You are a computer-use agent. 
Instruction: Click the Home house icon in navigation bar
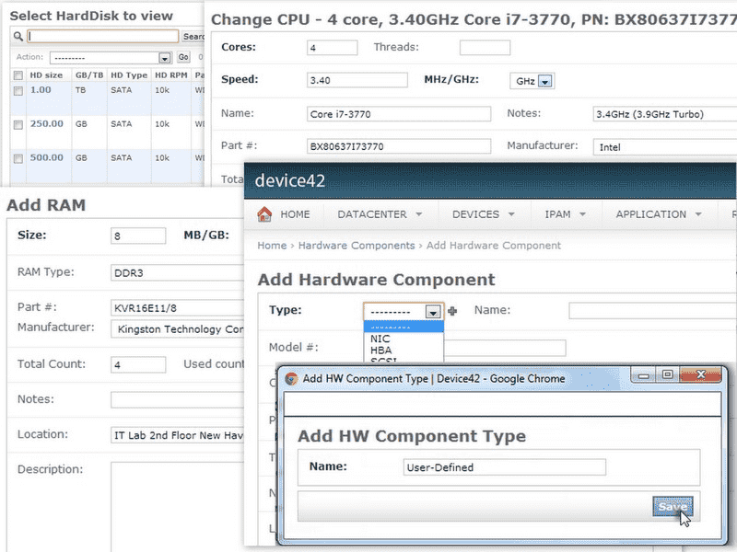coord(264,214)
